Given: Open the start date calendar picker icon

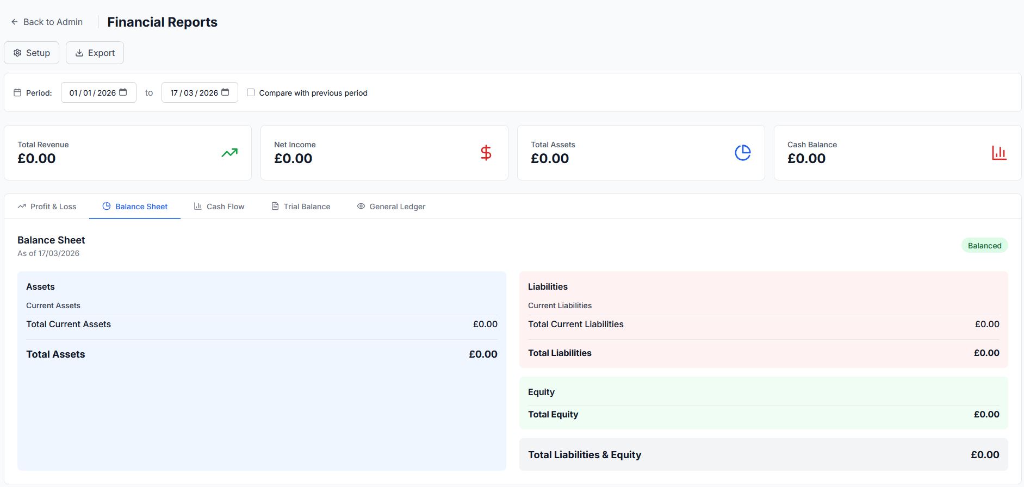Looking at the screenshot, I should point(123,92).
